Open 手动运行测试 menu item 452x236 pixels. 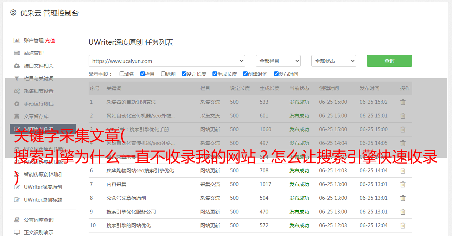coord(39,104)
